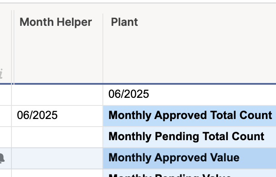Select the Monthly Approved Total Count cell
The image size is (276, 177).
coord(190,116)
